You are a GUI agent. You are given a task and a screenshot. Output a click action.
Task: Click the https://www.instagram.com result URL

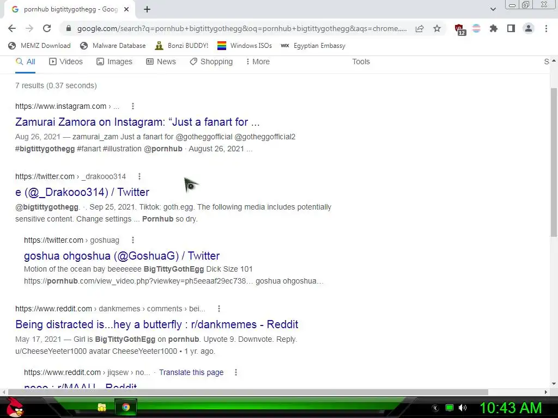[x=60, y=106]
